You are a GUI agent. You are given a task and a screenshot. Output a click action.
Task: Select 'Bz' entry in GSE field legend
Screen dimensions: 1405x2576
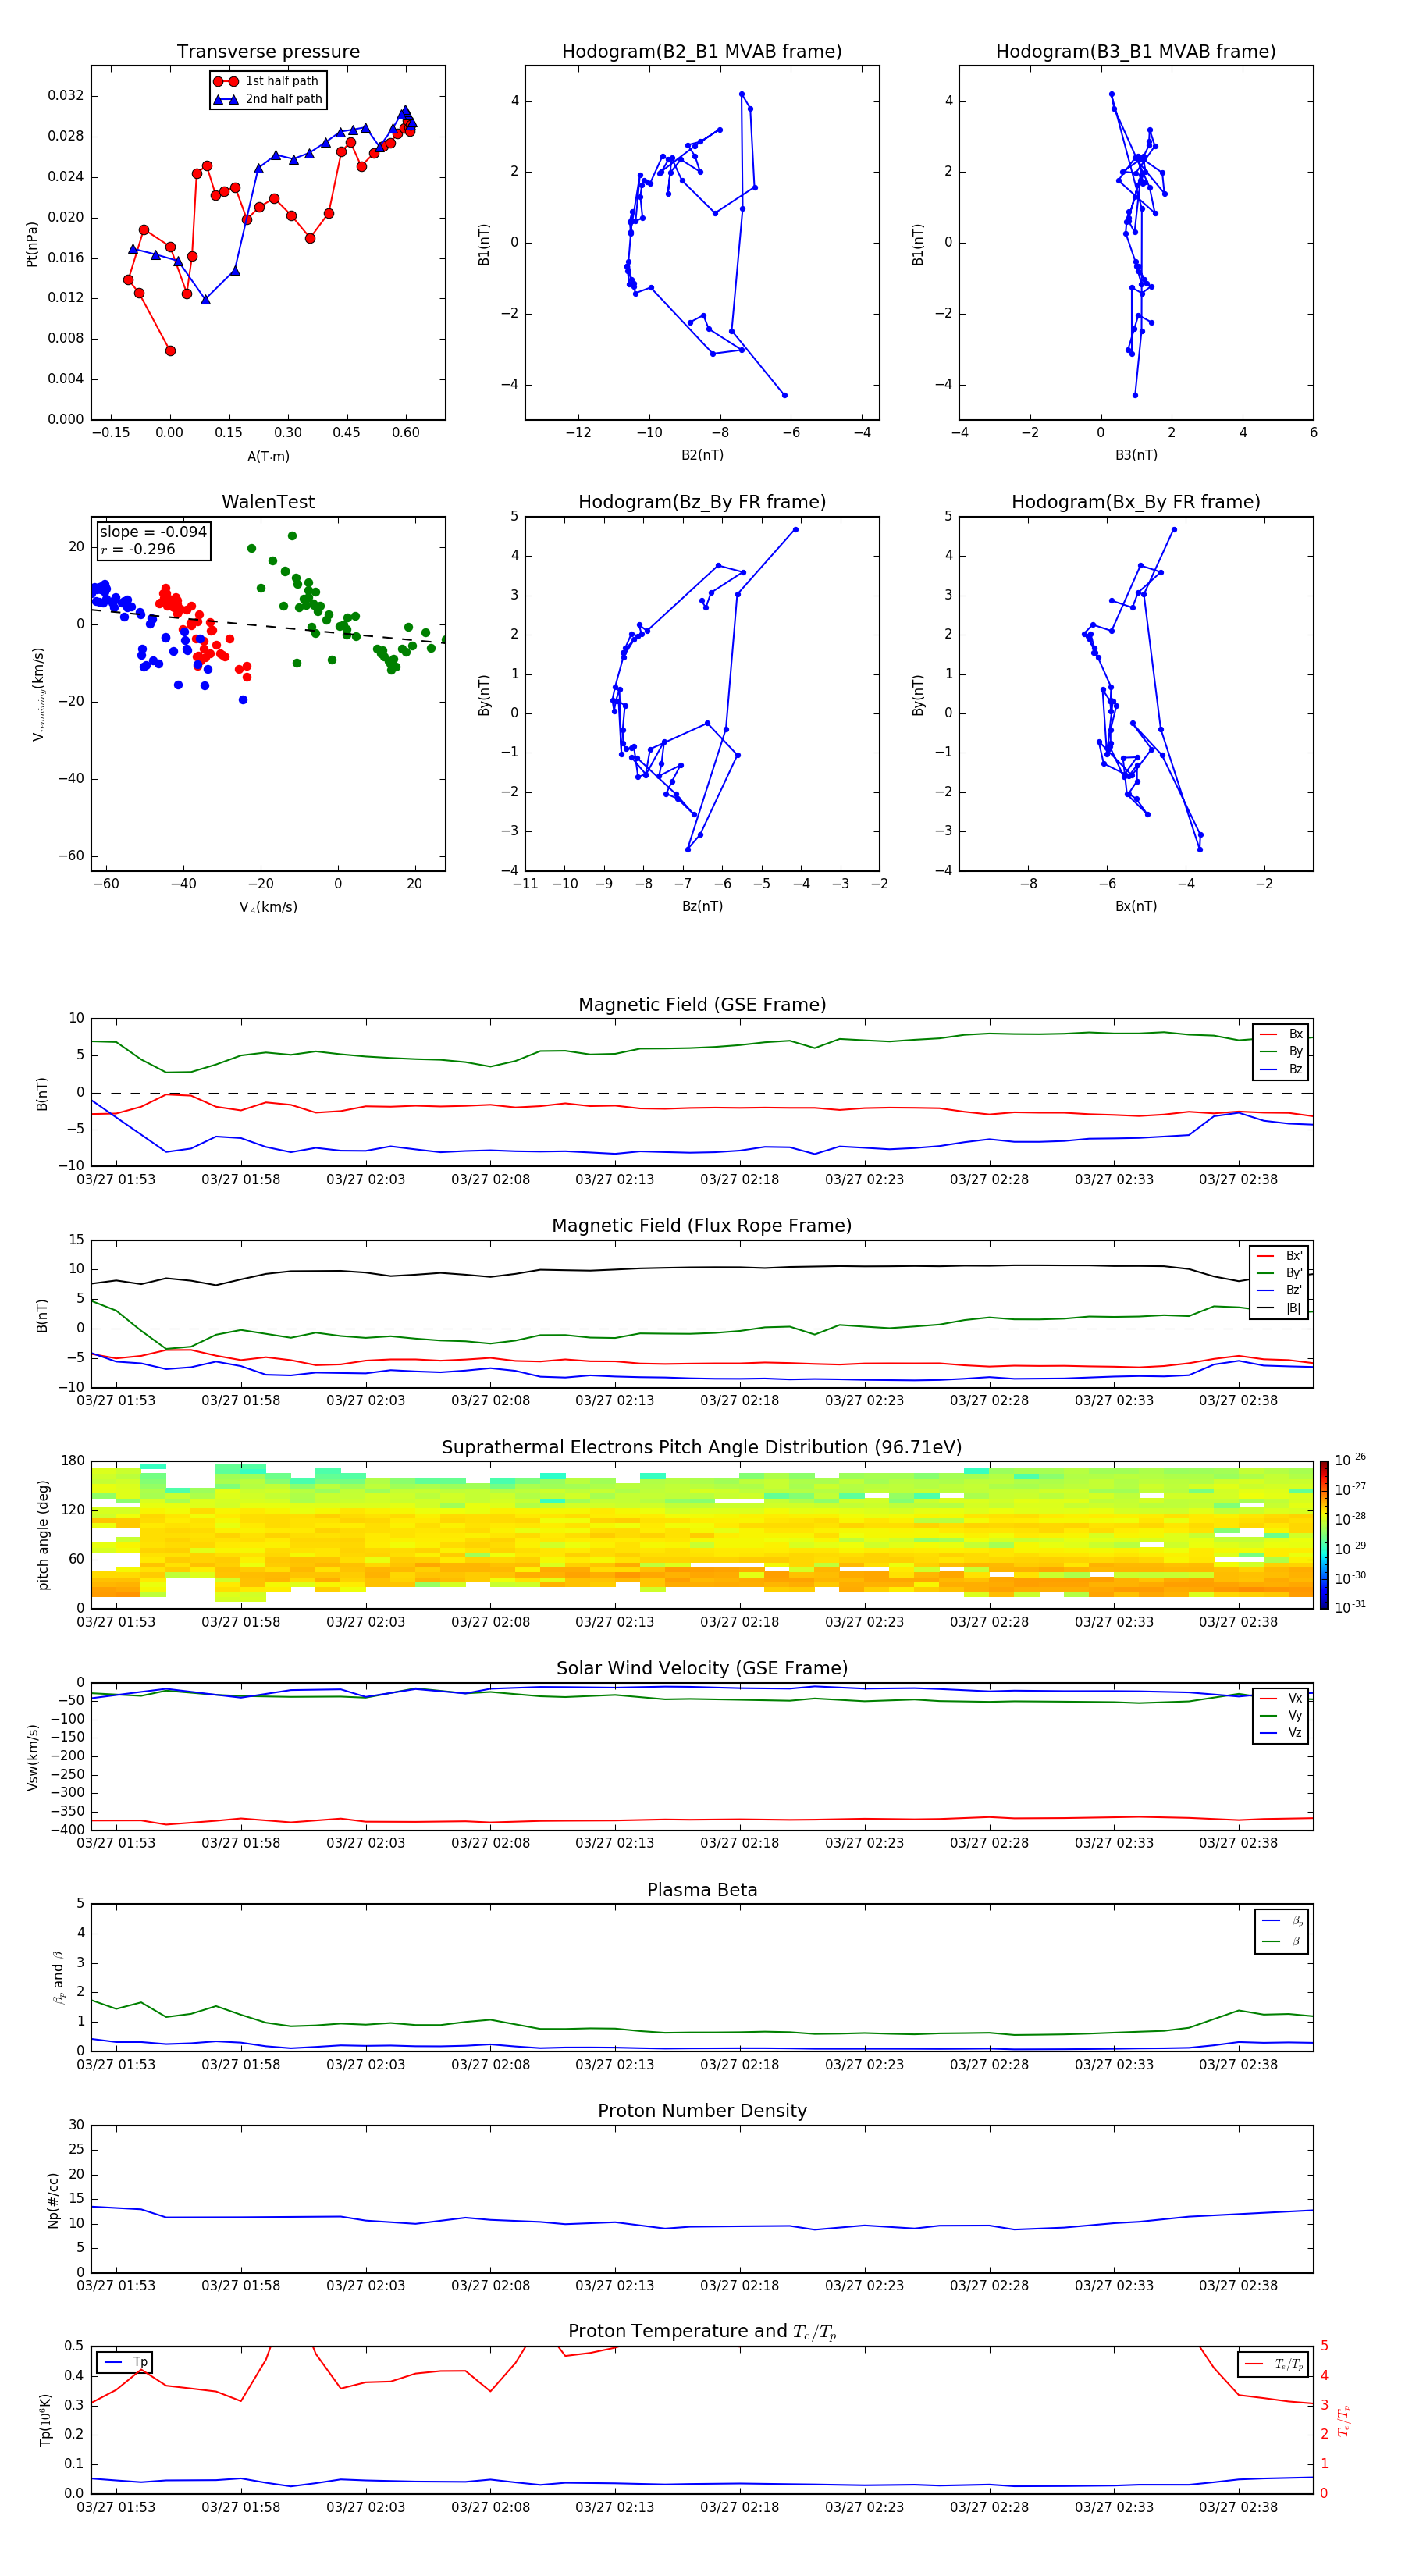(1281, 1069)
